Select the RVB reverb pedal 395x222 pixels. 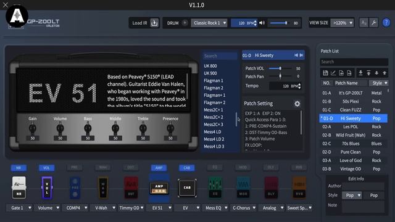click(x=299, y=187)
